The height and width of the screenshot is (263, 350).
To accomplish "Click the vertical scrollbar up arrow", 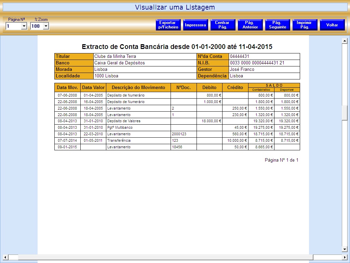I will click(345, 41).
